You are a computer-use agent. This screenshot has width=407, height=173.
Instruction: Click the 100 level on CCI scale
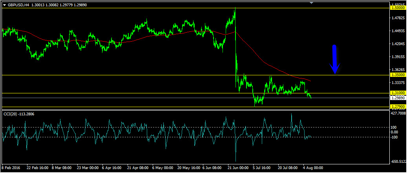tap(394, 127)
